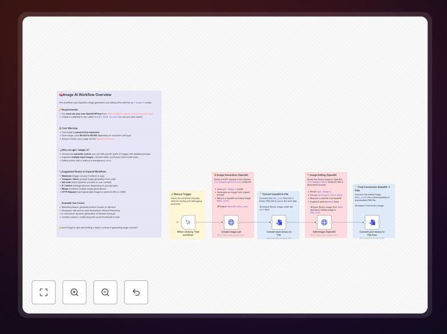Click the output port of the manual trigger node
The height and width of the screenshot is (334, 447).
pyautogui.click(x=196, y=222)
